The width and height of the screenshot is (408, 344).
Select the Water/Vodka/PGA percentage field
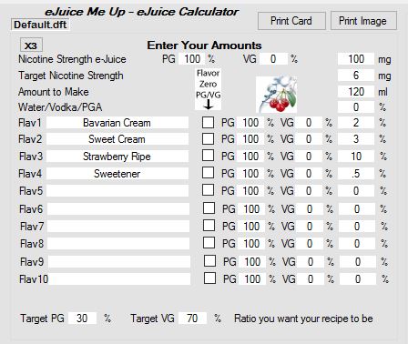tap(356, 107)
